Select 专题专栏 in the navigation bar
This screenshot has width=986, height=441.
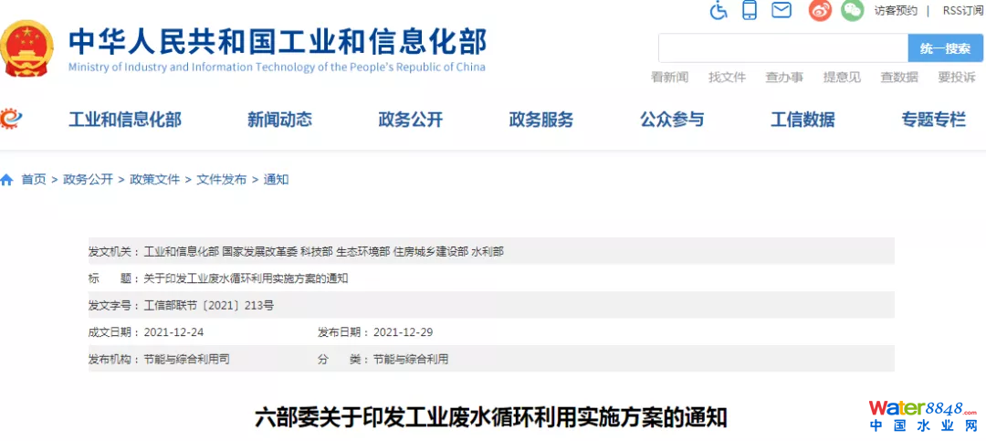pos(933,120)
